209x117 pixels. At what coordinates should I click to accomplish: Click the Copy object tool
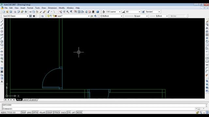click(x=207, y=25)
